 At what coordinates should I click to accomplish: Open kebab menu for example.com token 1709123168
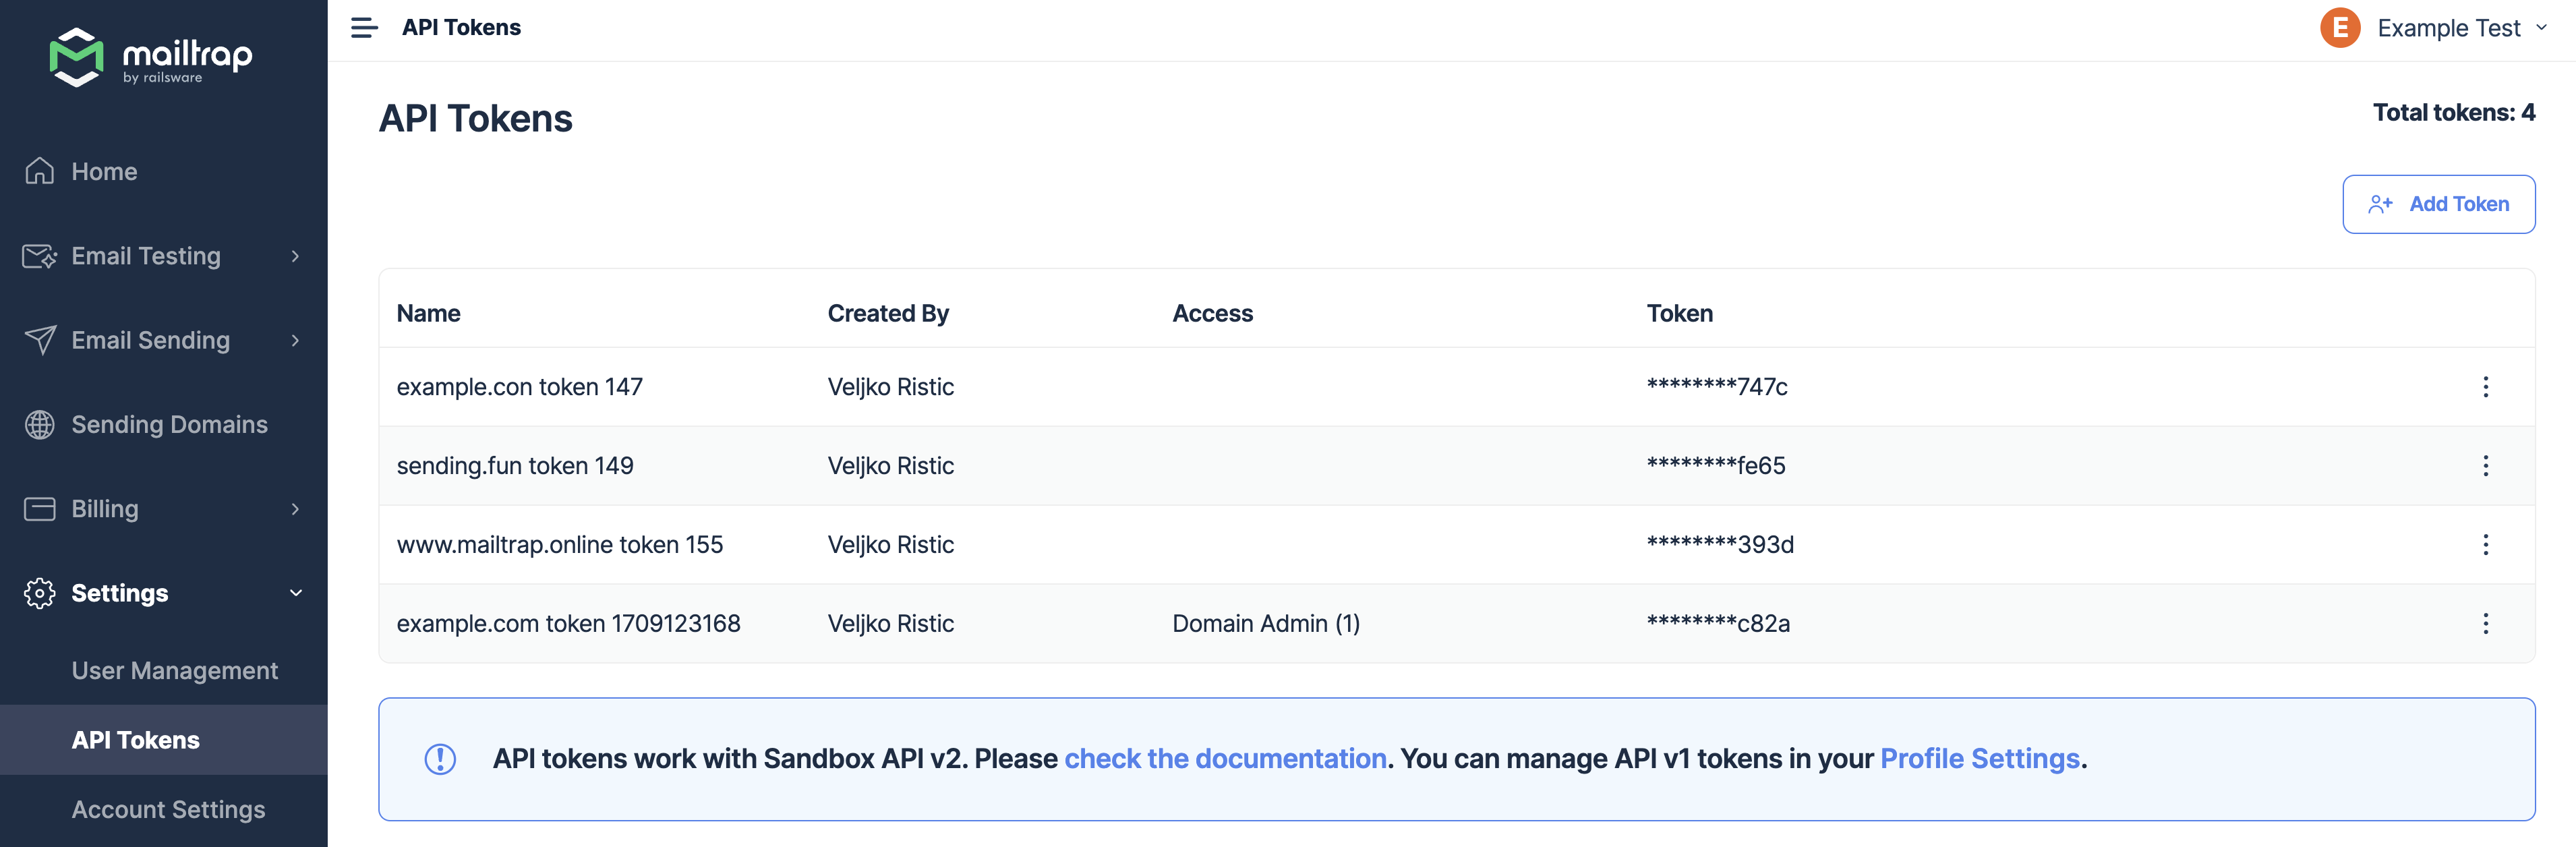coord(2485,624)
